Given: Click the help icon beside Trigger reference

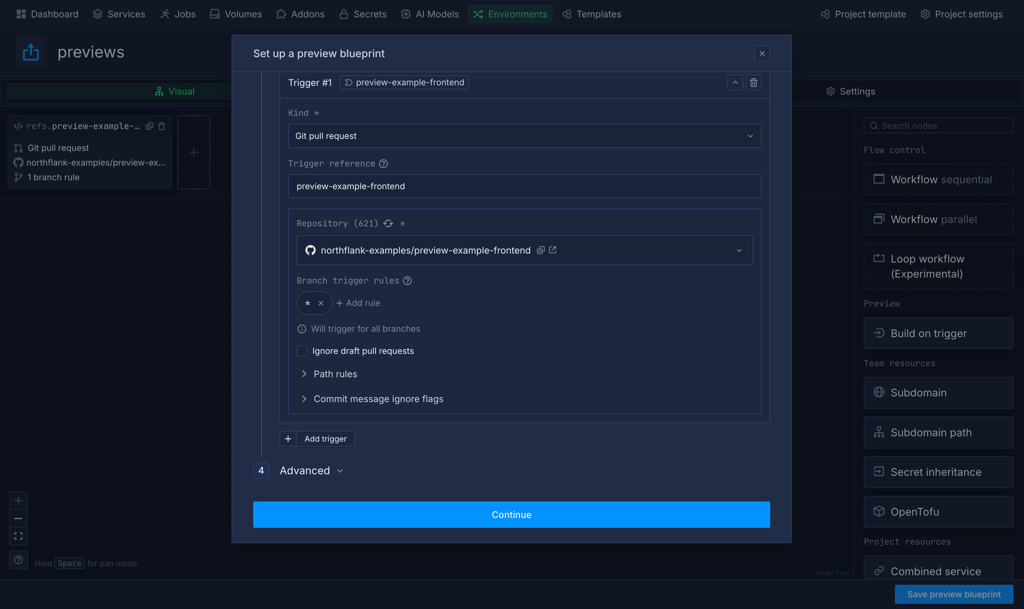Looking at the screenshot, I should point(383,163).
